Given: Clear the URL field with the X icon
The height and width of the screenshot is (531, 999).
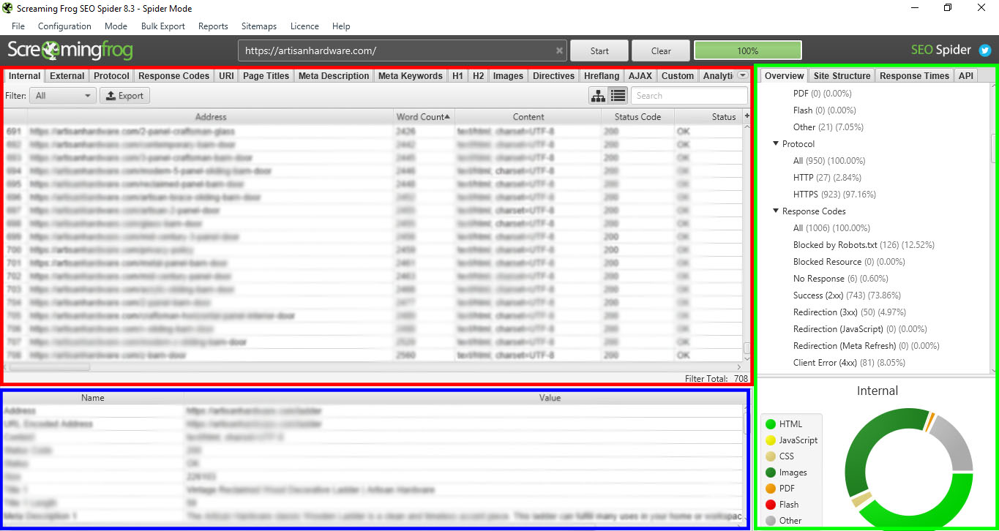Looking at the screenshot, I should click(x=559, y=51).
